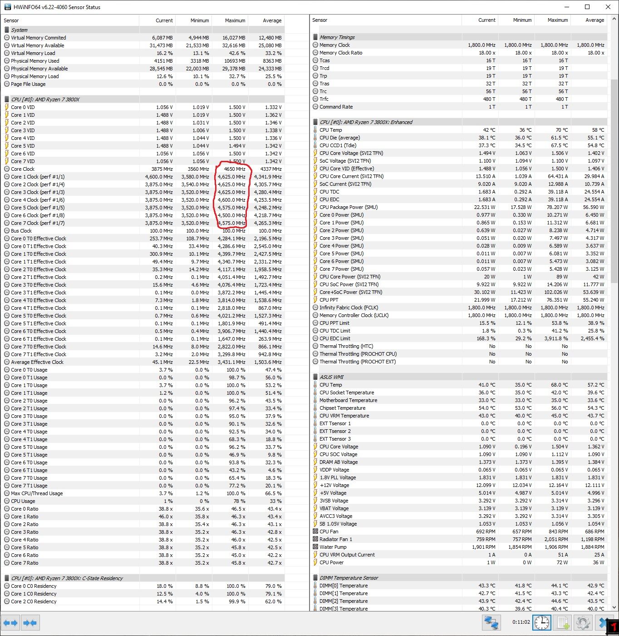This screenshot has width=619, height=636.
Task: Select the Page File Usage row
Action: pos(143,84)
